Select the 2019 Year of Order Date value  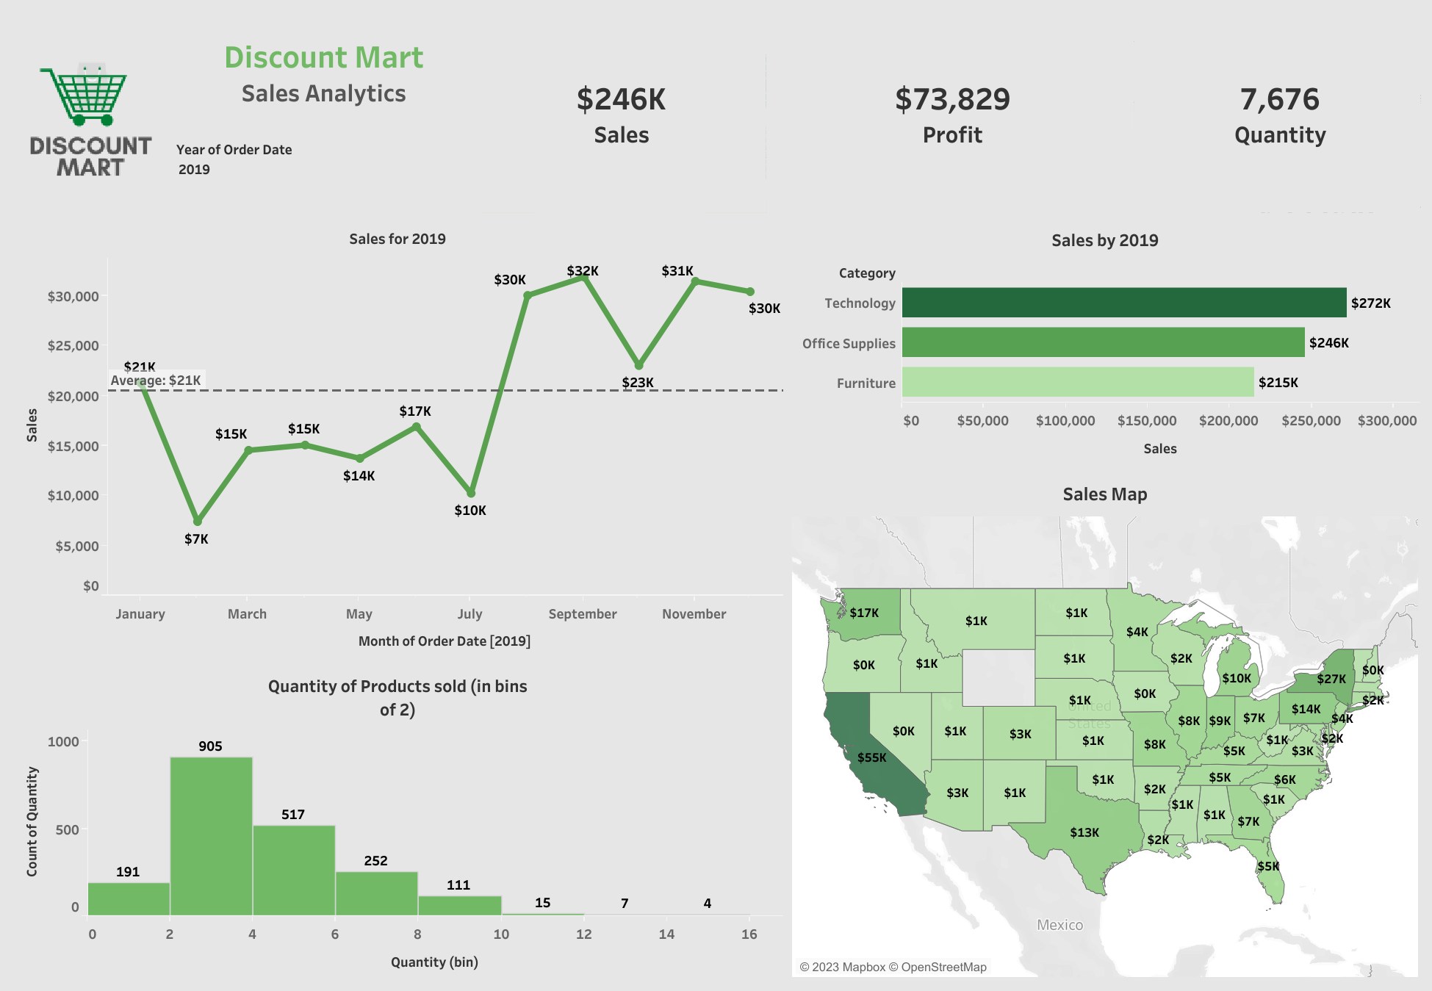194,170
